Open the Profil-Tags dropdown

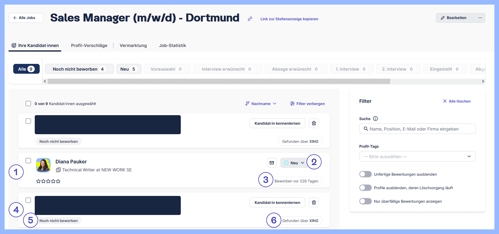[x=417, y=156]
